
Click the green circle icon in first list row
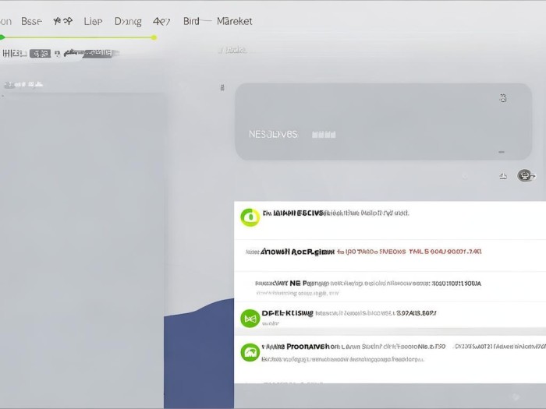(x=250, y=217)
